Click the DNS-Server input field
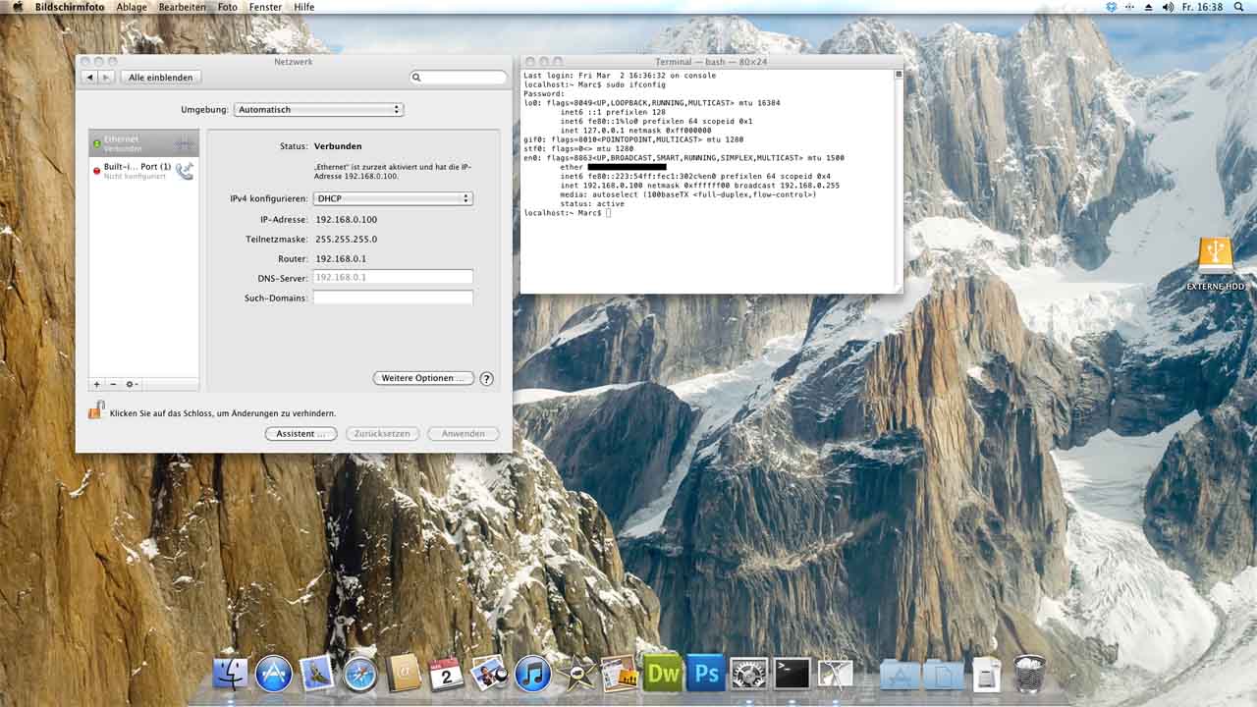Viewport: 1257px width, 707px height. coord(393,277)
